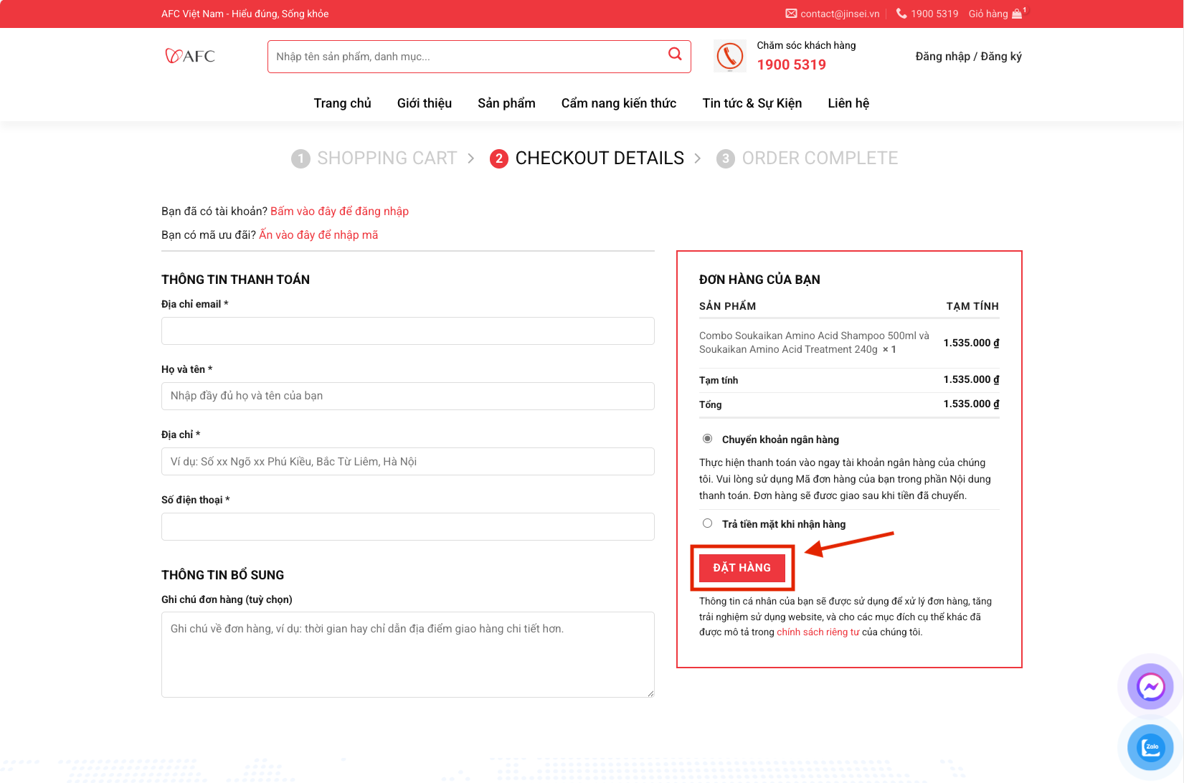Expand coupon field via Ấn vào đây link

pyautogui.click(x=318, y=235)
